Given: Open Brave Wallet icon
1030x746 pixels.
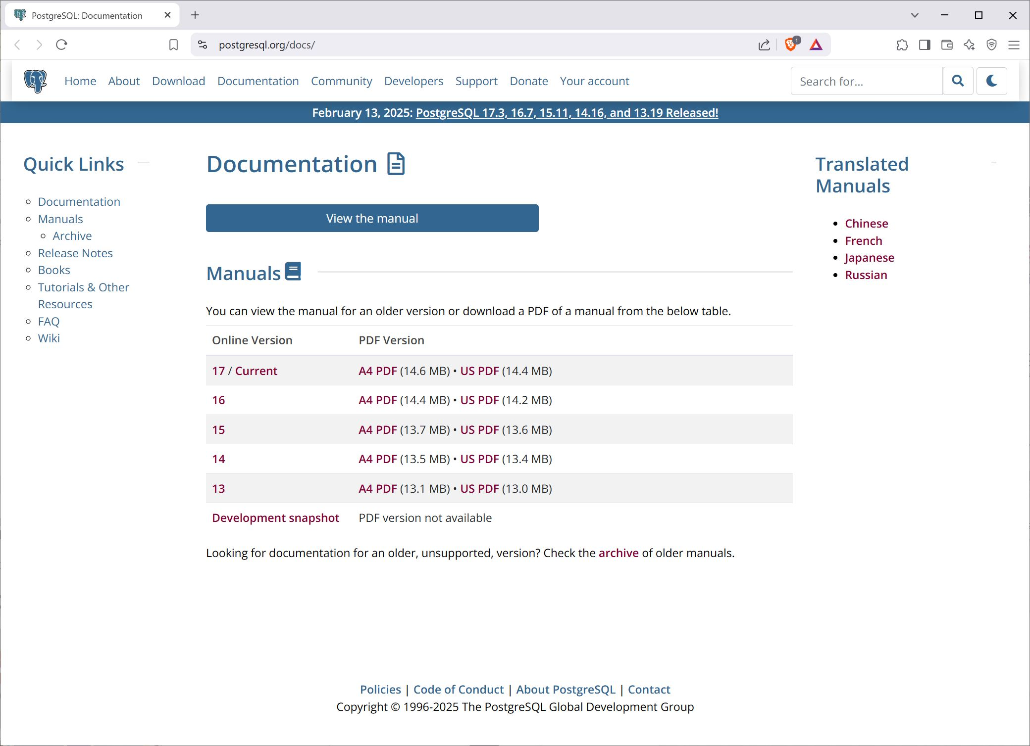Looking at the screenshot, I should click(947, 45).
